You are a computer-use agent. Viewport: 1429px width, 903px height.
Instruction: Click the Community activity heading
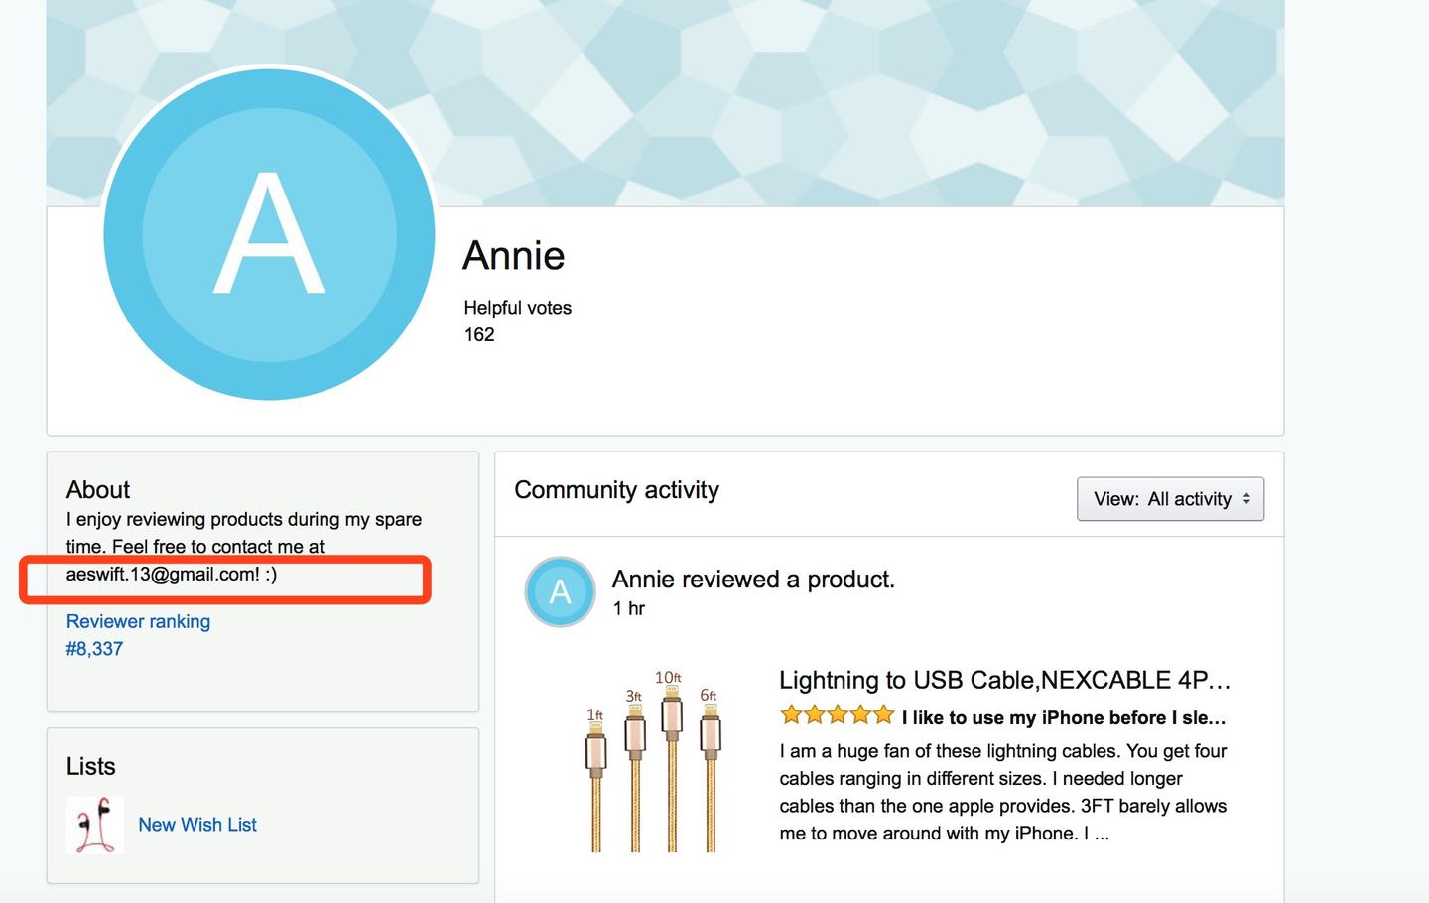616,490
